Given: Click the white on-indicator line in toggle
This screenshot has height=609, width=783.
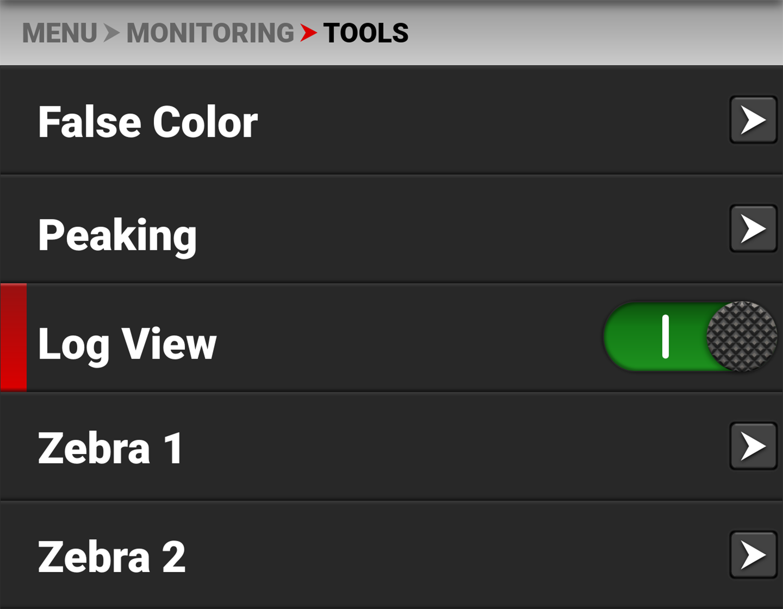Looking at the screenshot, I should click(x=665, y=337).
